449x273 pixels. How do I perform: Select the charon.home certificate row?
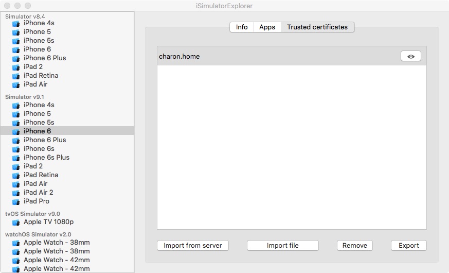(x=292, y=56)
